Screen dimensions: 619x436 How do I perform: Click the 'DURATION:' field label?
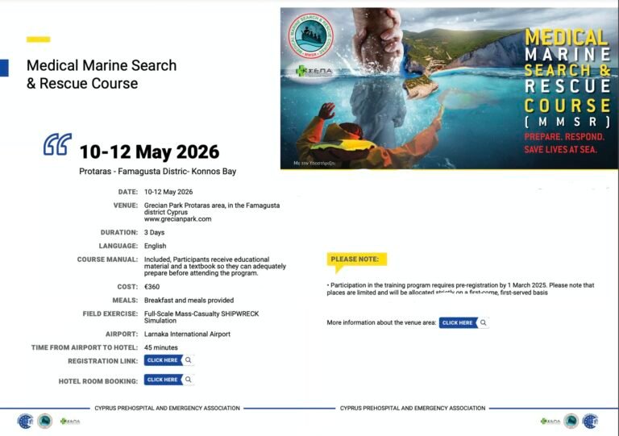(x=119, y=232)
